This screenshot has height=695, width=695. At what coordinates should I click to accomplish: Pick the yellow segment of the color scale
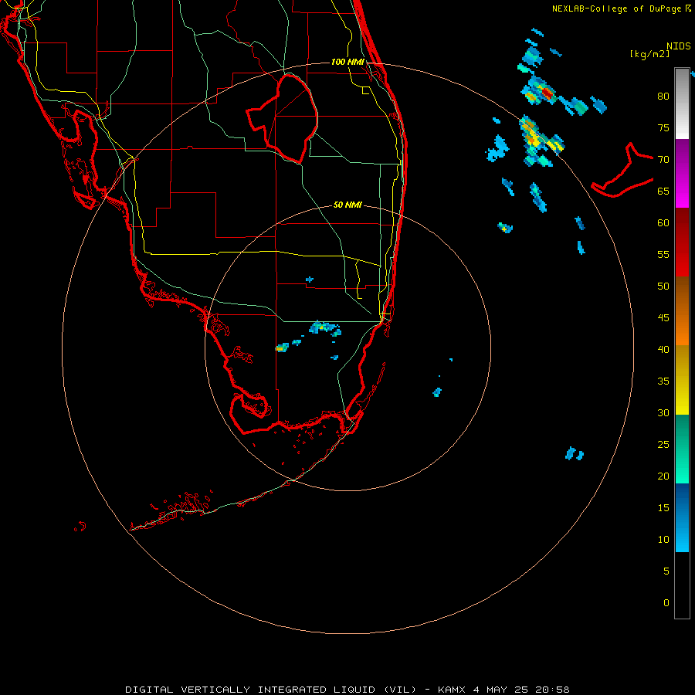(682, 380)
